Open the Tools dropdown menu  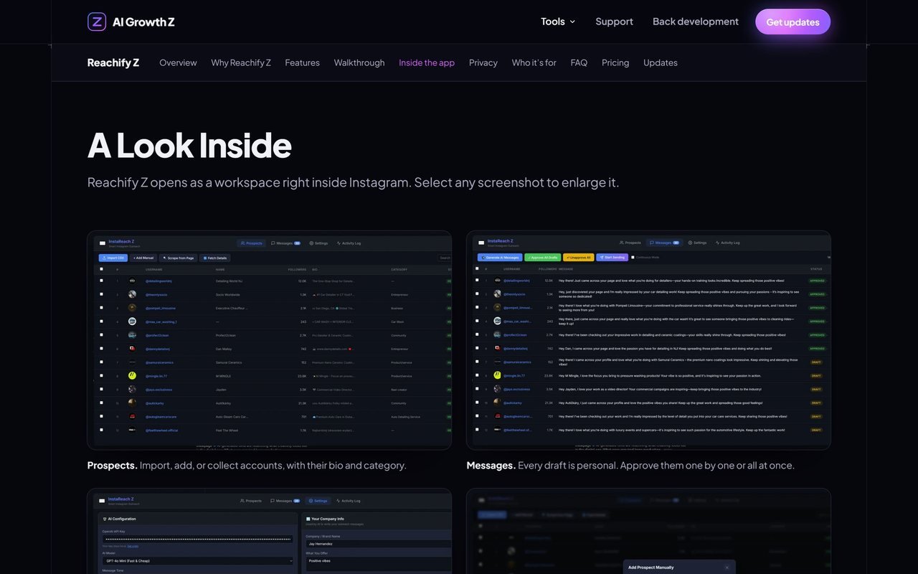[558, 22]
